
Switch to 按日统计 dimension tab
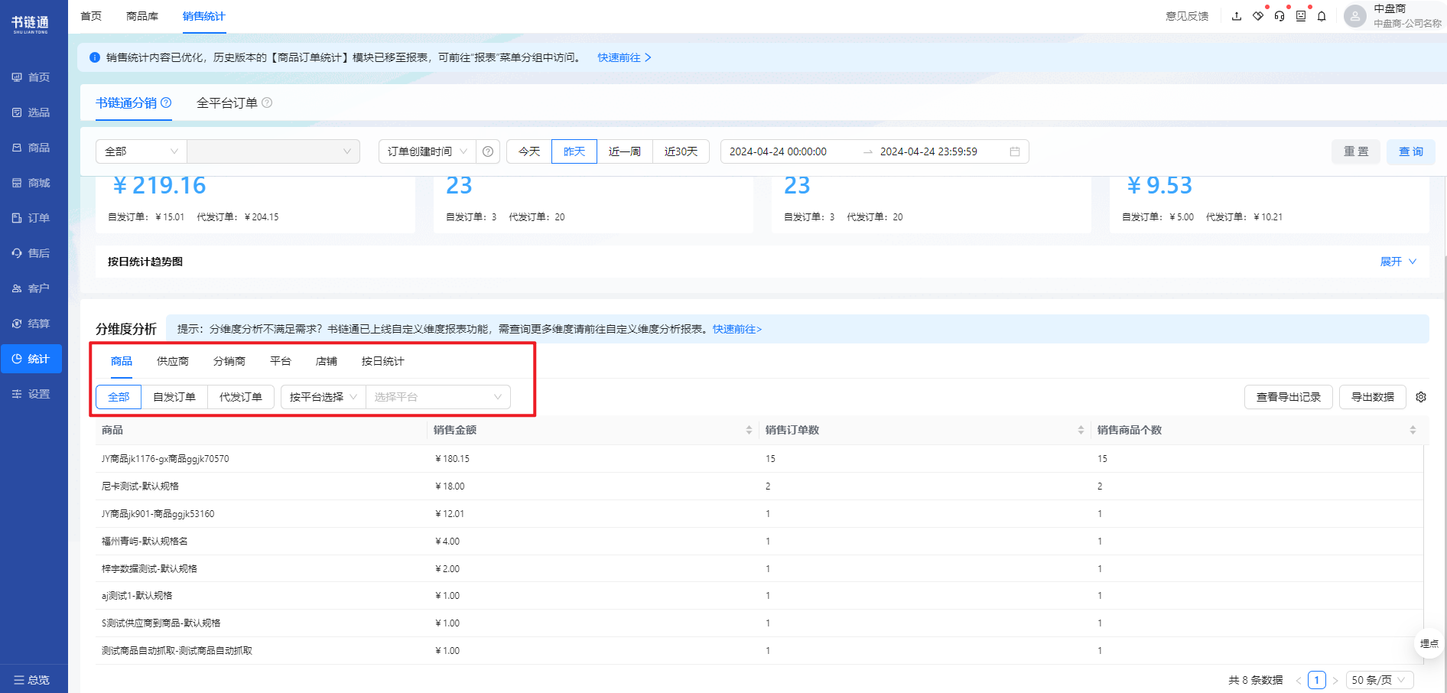click(x=383, y=361)
